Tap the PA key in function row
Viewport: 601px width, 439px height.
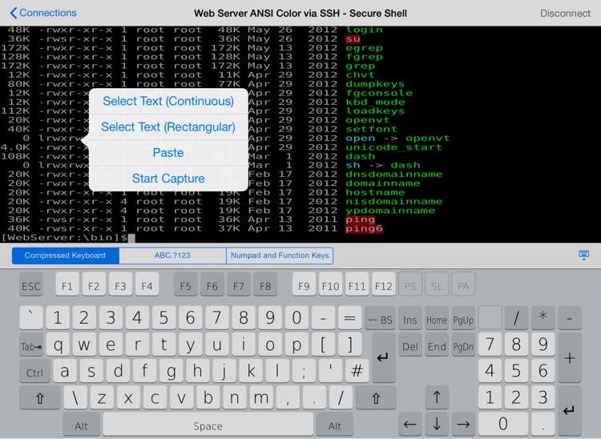[x=463, y=284]
